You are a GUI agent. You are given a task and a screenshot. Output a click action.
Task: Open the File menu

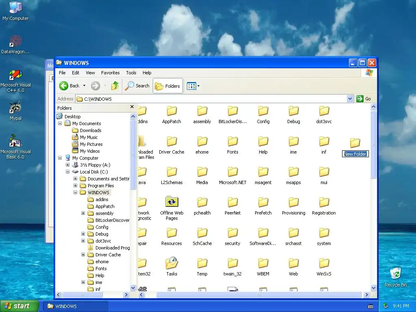pos(62,73)
